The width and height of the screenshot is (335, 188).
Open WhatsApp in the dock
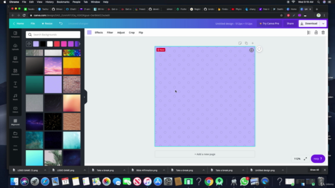(244, 182)
